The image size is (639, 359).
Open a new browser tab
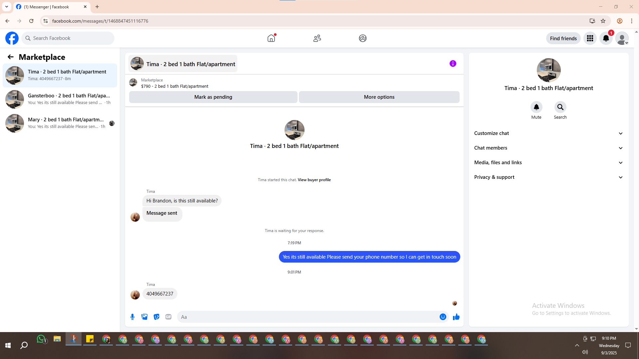97,7
